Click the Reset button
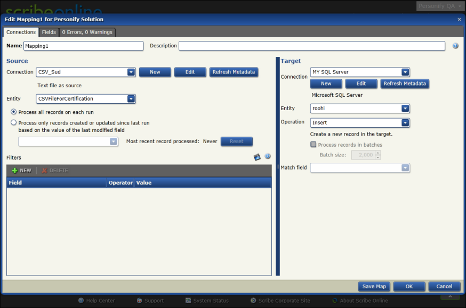This screenshot has width=466, height=308. [x=237, y=141]
